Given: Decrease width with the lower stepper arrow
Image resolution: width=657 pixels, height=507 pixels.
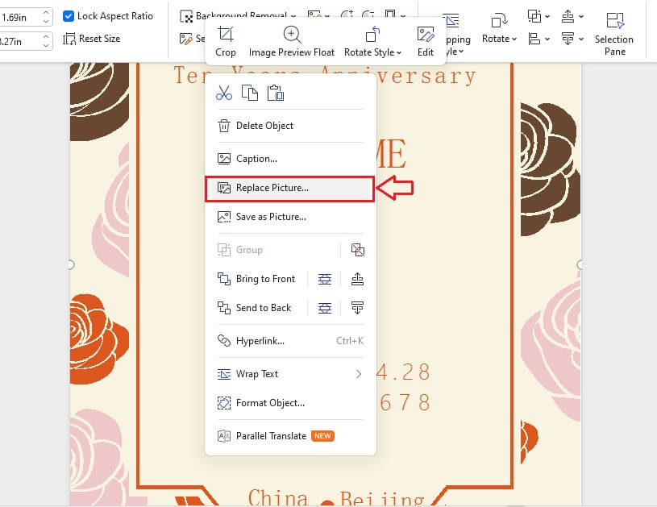Looking at the screenshot, I should [46, 46].
